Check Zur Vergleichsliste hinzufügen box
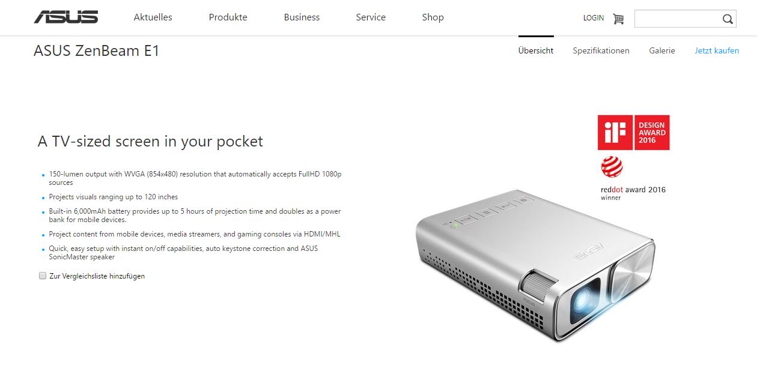Screen dimensions: 757x374 pos(43,276)
